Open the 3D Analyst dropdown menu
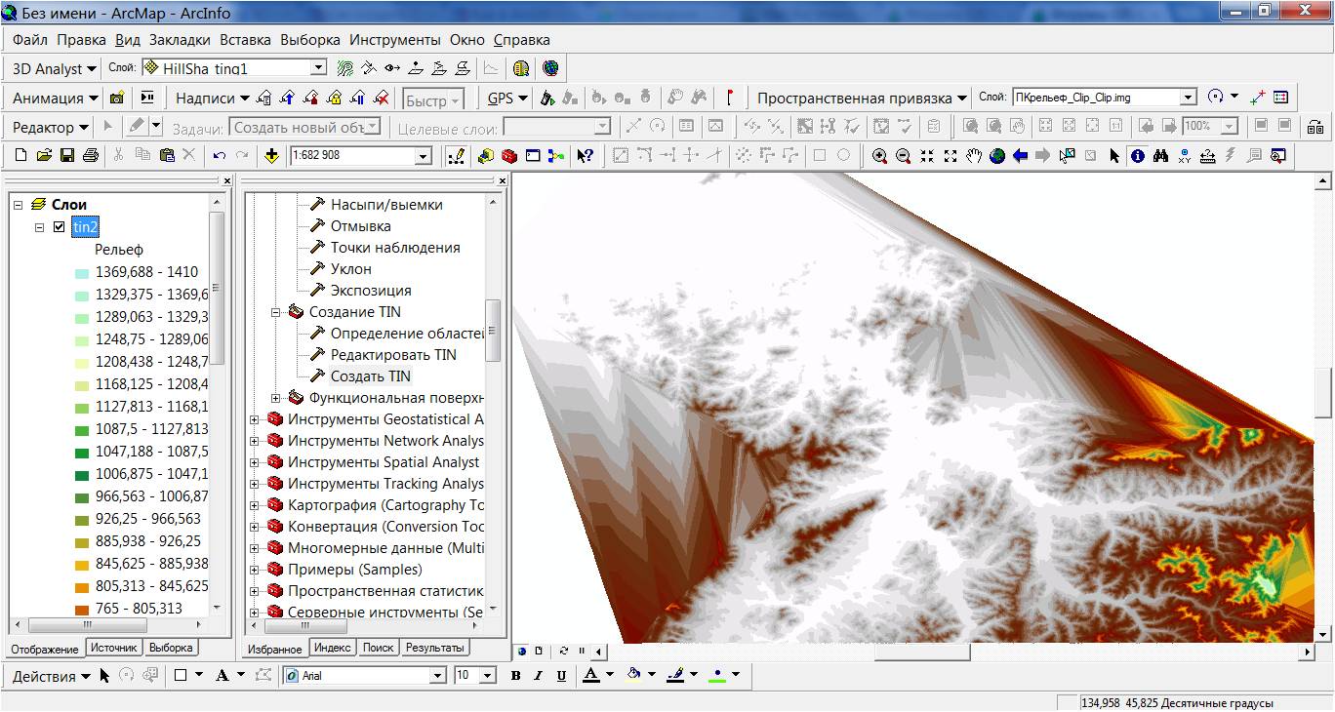Viewport: 1335px width, 712px height. tap(54, 69)
